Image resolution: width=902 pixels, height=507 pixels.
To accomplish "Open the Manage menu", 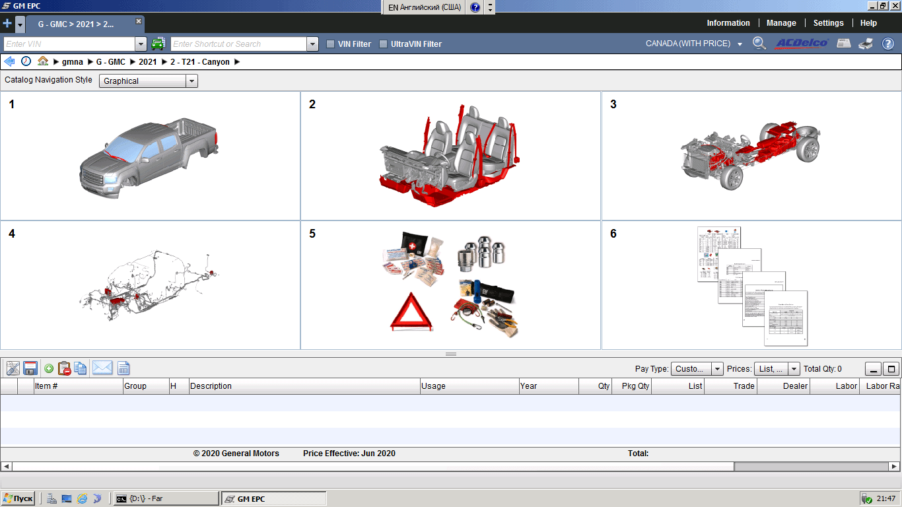I will pos(781,23).
